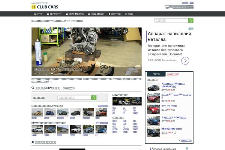Close the bottom Аппарат напыления ad
This screenshot has width=225, height=150.
(187, 148)
